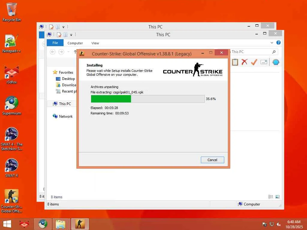Open the Windows Start button
This screenshot has height=230, width=307.
[x=7, y=224]
